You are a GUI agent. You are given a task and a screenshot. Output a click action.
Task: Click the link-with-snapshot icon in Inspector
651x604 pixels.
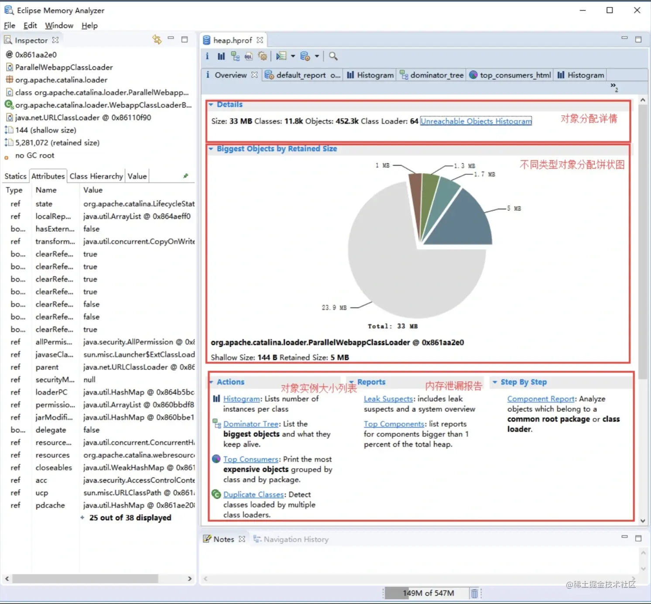[157, 39]
